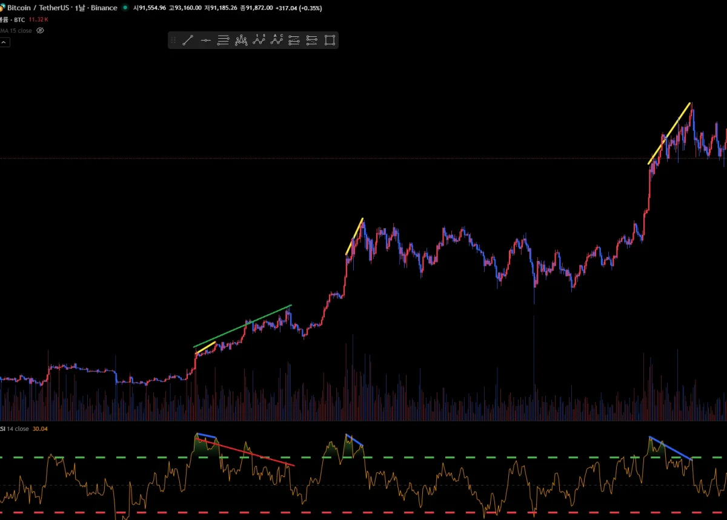Select the MA 15 close legend

[16, 30]
